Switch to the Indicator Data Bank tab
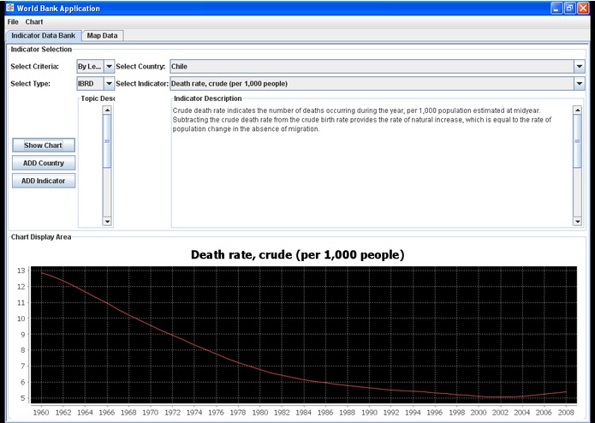This screenshot has height=423, width=595. [x=44, y=36]
